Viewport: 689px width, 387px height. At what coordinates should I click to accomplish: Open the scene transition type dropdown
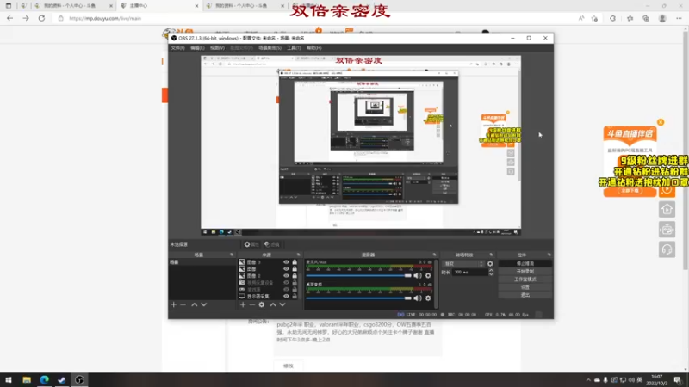click(x=463, y=264)
